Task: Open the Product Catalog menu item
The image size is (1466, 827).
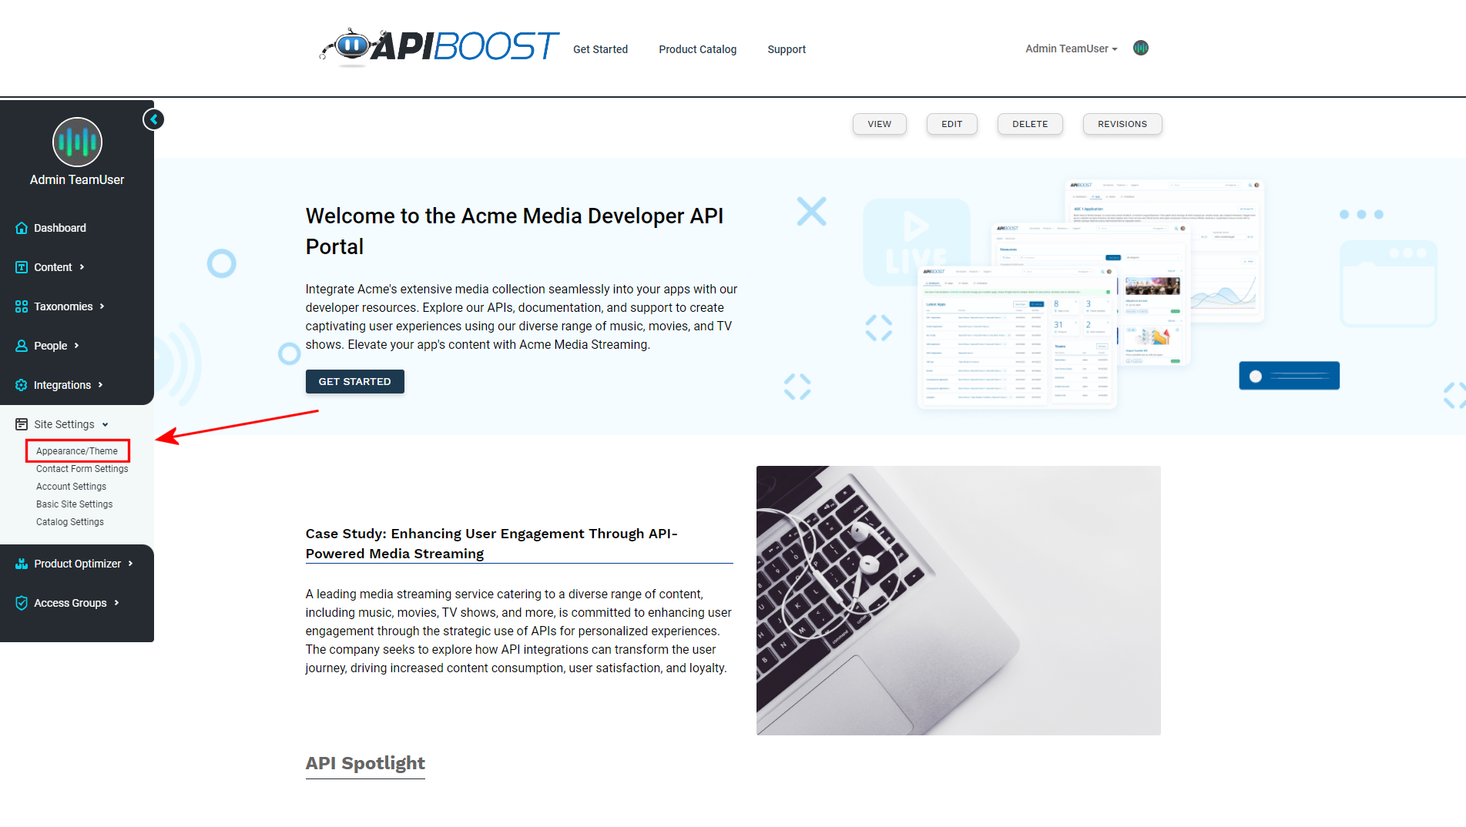Action: pyautogui.click(x=697, y=49)
